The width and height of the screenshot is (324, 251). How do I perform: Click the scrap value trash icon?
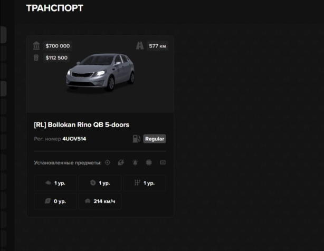coord(36,57)
